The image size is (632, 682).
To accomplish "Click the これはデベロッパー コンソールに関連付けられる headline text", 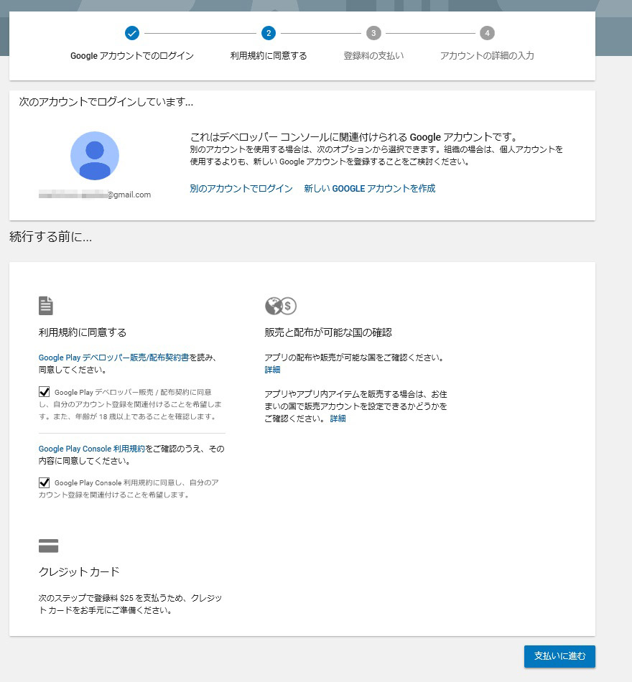I will (x=354, y=137).
